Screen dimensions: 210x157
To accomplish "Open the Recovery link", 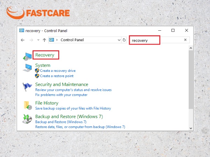I will pyautogui.click(x=45, y=55).
